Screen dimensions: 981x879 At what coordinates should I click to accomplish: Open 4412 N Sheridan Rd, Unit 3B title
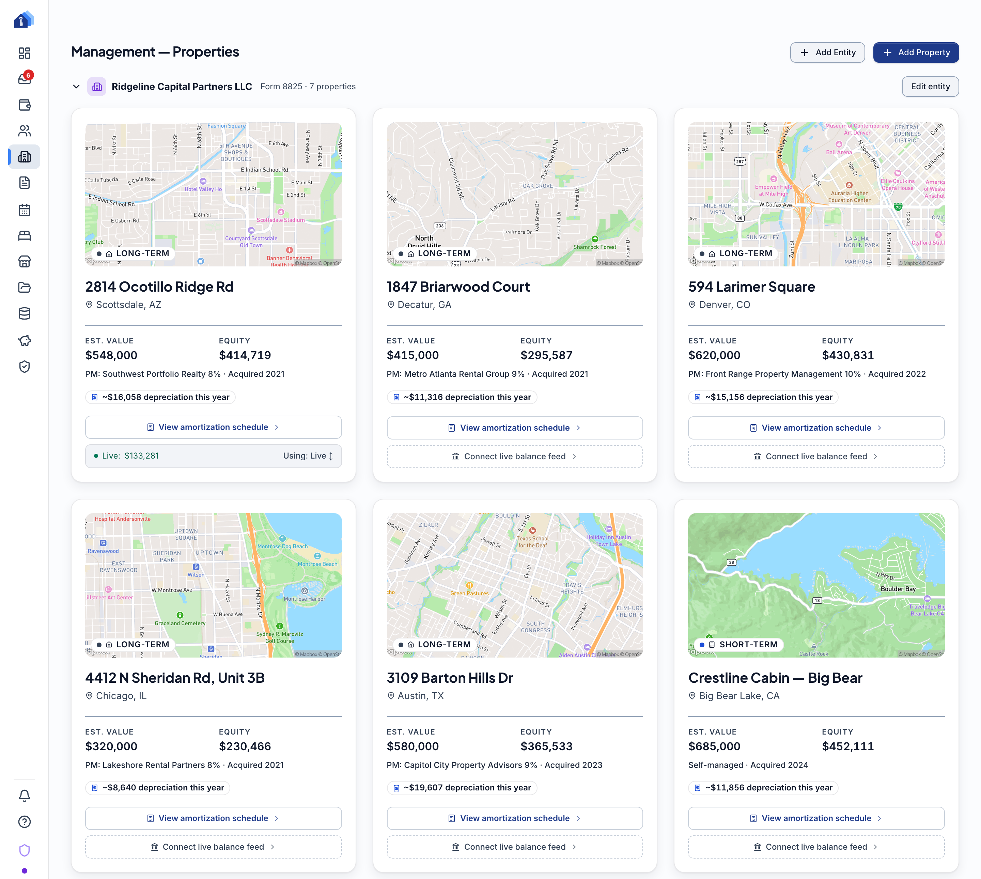pos(175,678)
